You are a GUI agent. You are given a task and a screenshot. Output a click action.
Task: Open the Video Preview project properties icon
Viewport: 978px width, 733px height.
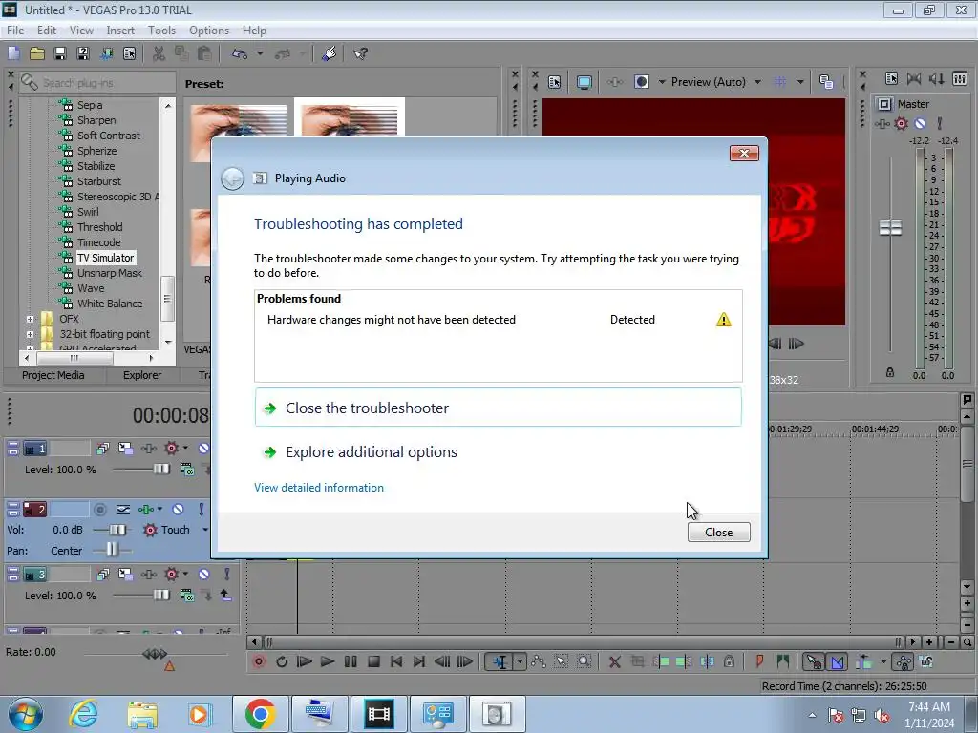click(555, 82)
